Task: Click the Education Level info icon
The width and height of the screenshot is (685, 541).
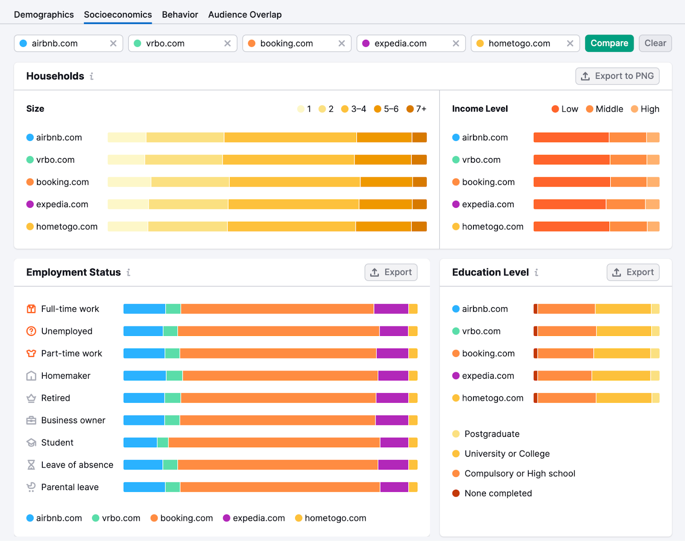Action: point(536,272)
